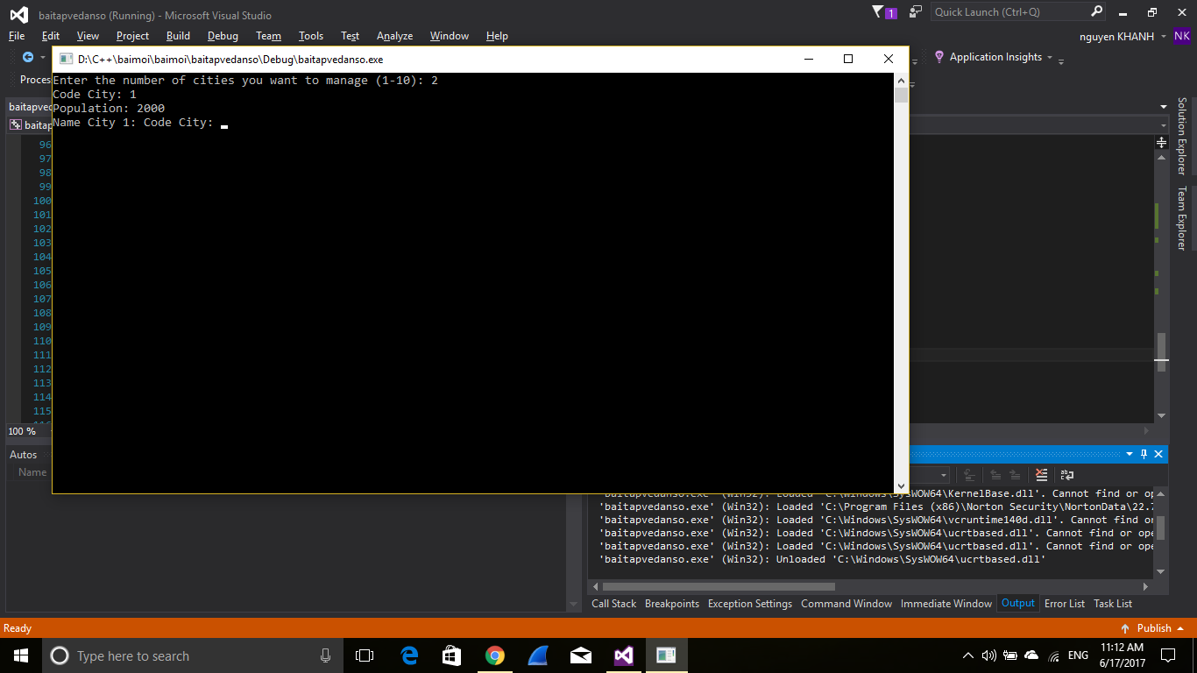
Task: Open the Breakpoints tab
Action: click(x=671, y=604)
